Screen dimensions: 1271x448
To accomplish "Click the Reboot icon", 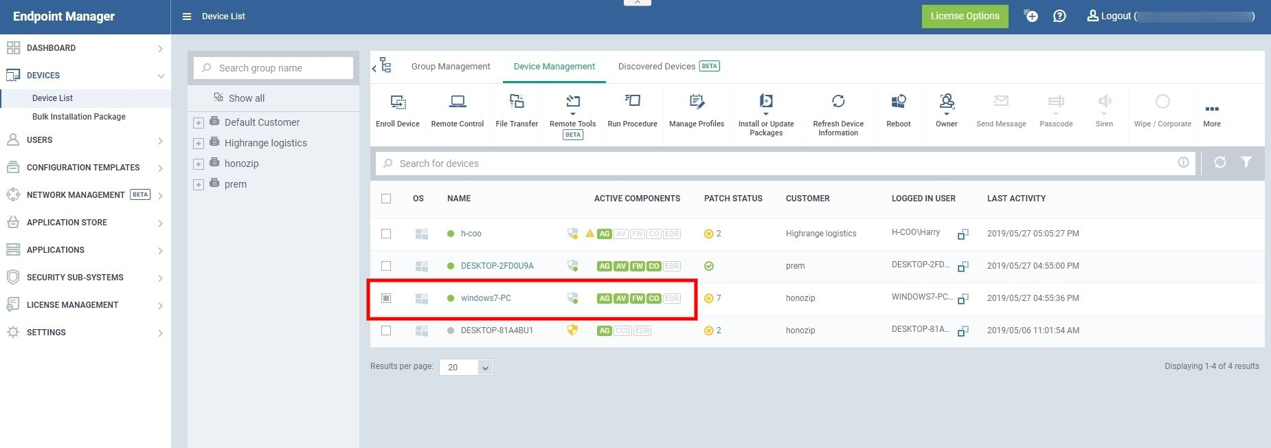I will click(898, 102).
